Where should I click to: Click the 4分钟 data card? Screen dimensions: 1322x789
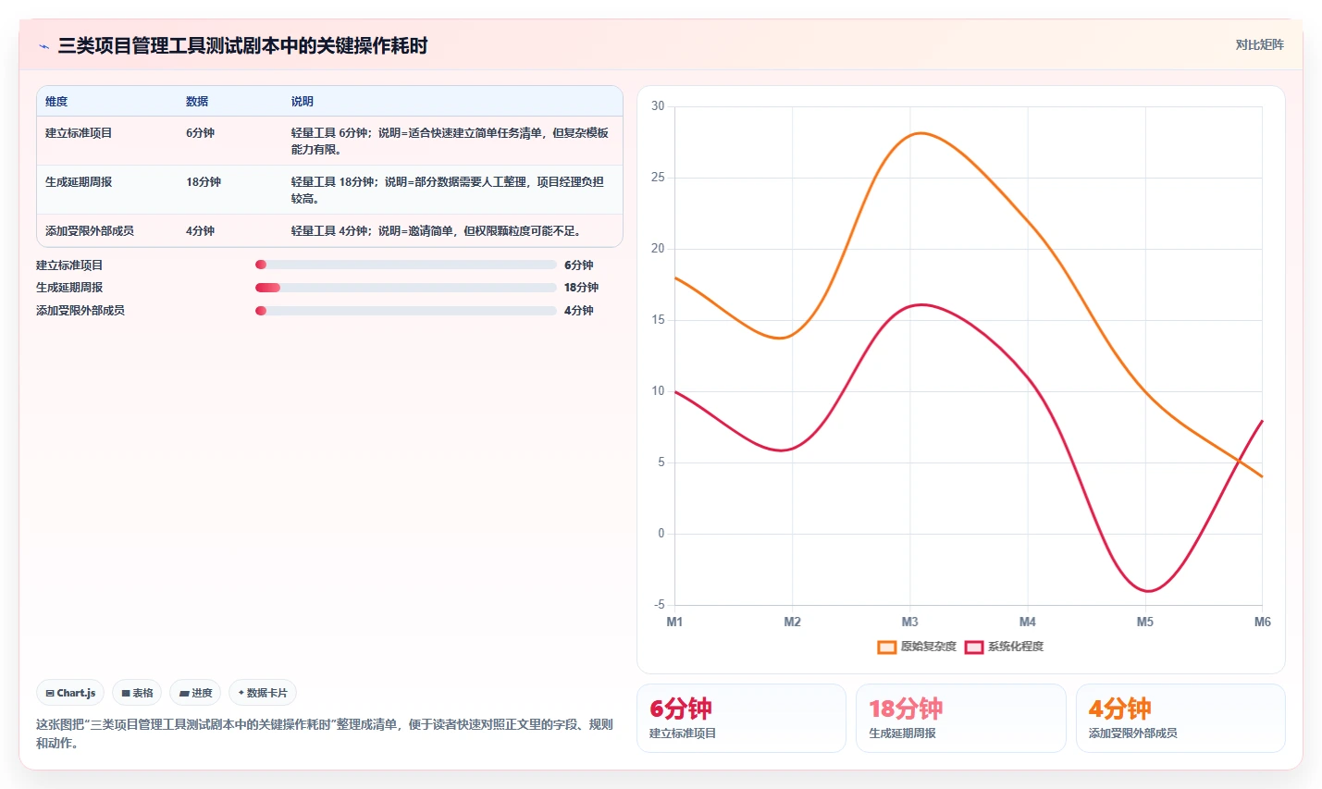coord(1180,718)
